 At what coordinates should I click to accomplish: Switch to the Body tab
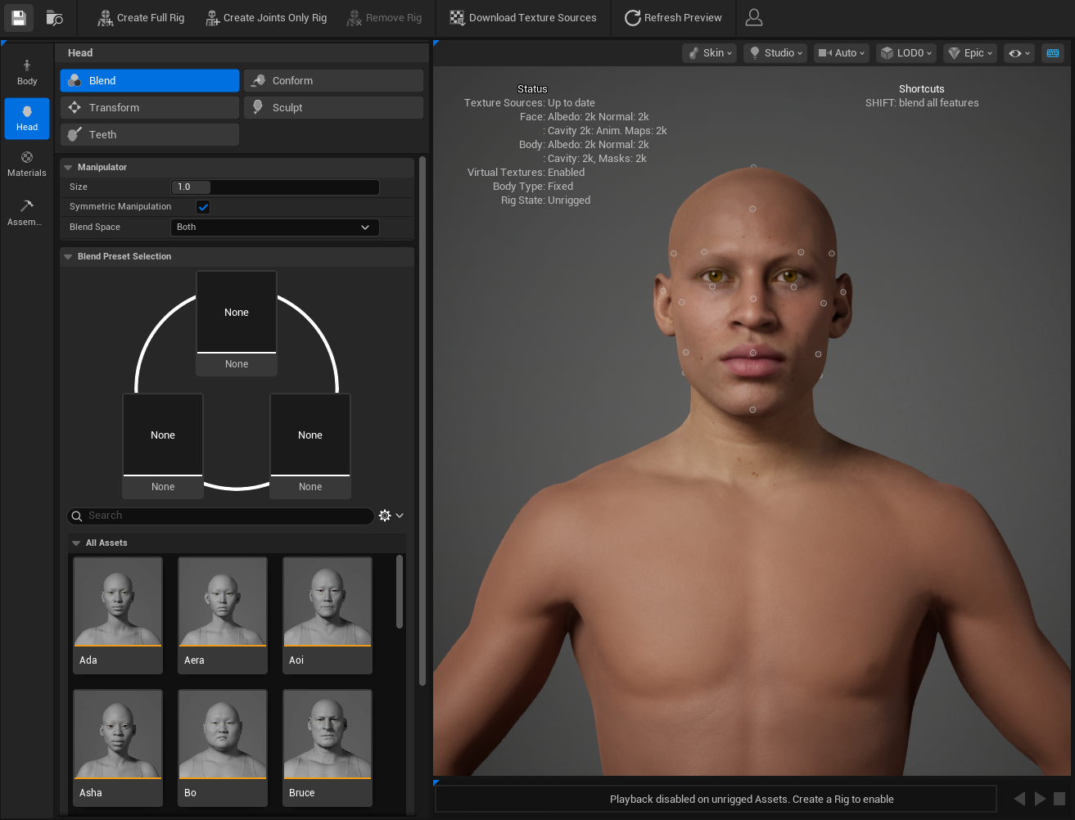(x=27, y=72)
